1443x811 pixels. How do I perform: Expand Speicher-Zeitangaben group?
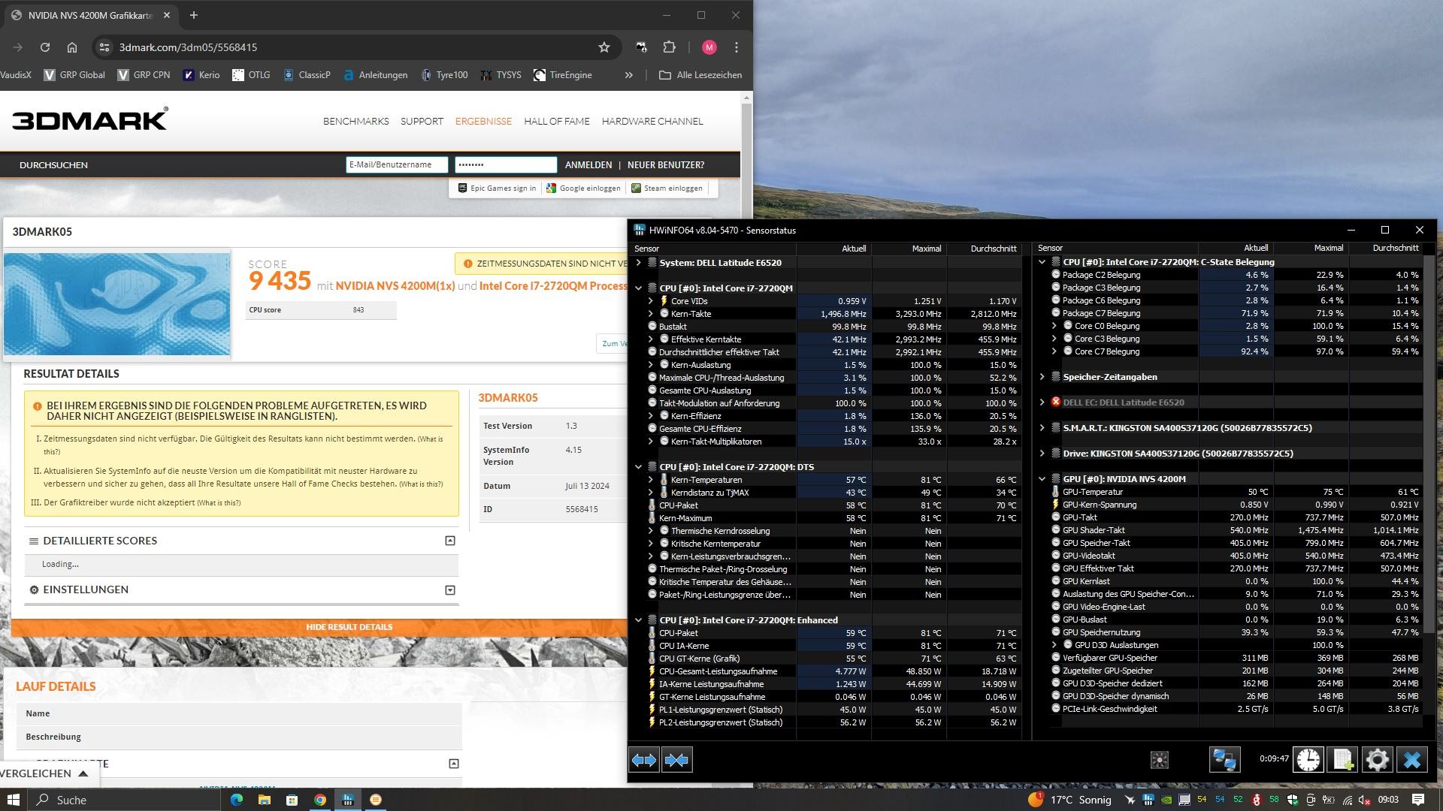(1042, 377)
